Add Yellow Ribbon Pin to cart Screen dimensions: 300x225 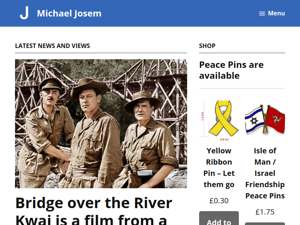click(219, 218)
